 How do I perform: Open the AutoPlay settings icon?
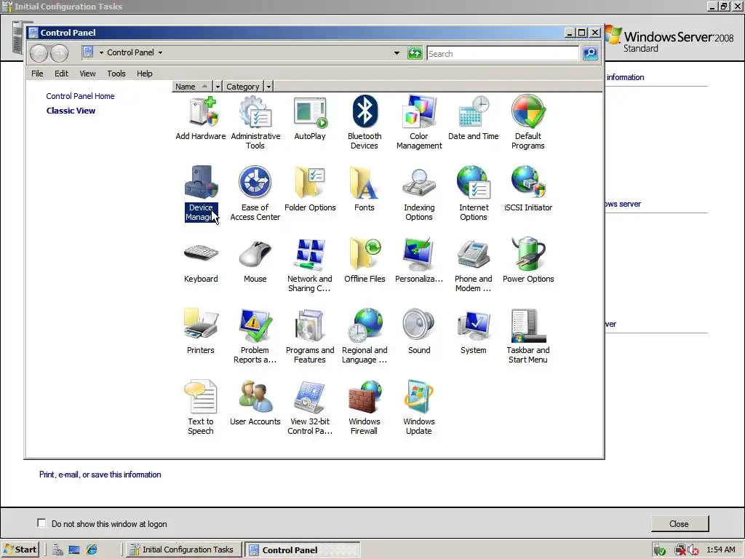coord(310,118)
